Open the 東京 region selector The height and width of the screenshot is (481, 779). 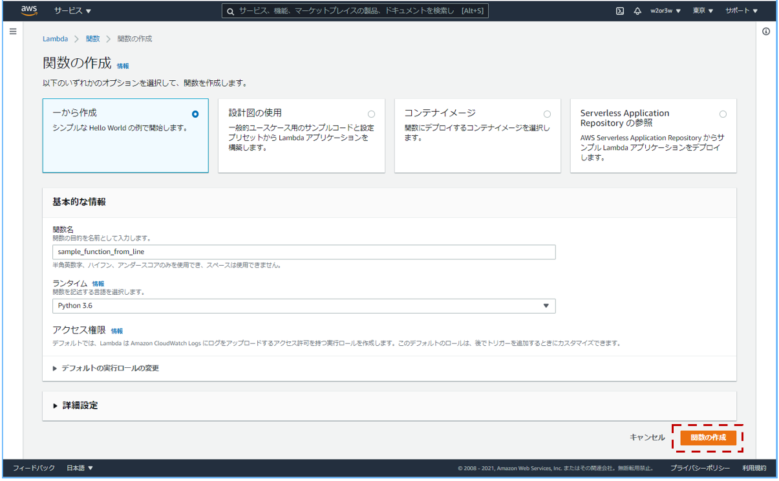click(701, 10)
